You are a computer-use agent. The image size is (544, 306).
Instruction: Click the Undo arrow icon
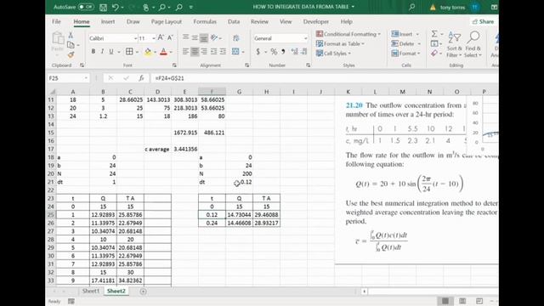pyautogui.click(x=116, y=7)
